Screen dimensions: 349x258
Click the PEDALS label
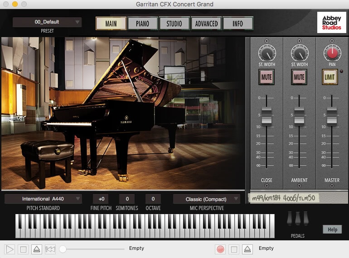pyautogui.click(x=298, y=236)
